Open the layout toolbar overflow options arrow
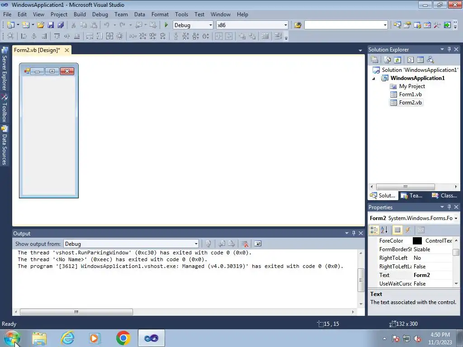This screenshot has width=463, height=347. (286, 37)
